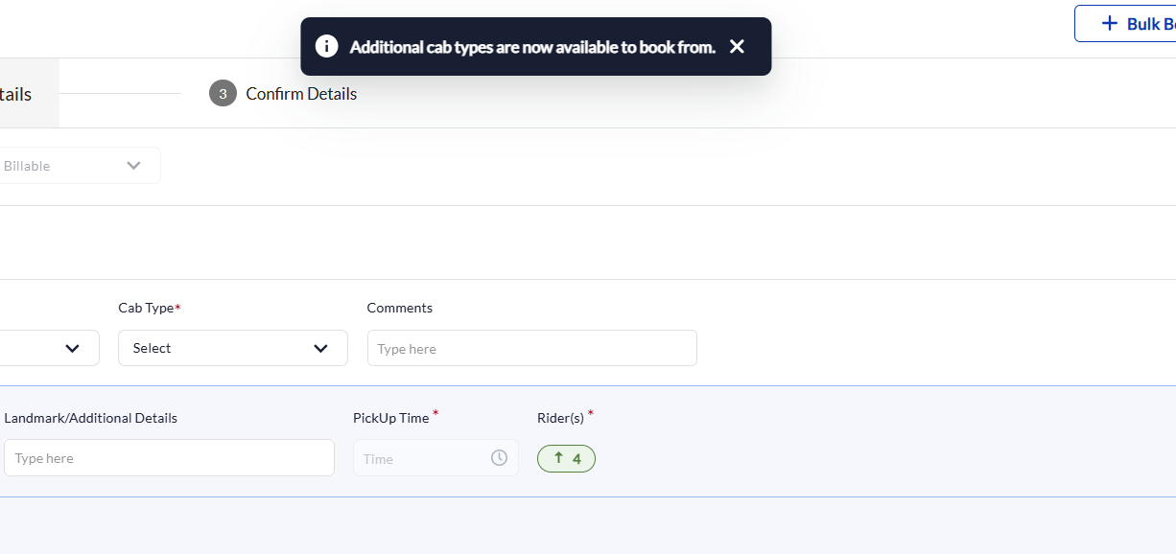Open the Bulk booking button
The width and height of the screenshot is (1176, 554).
(x=1125, y=23)
